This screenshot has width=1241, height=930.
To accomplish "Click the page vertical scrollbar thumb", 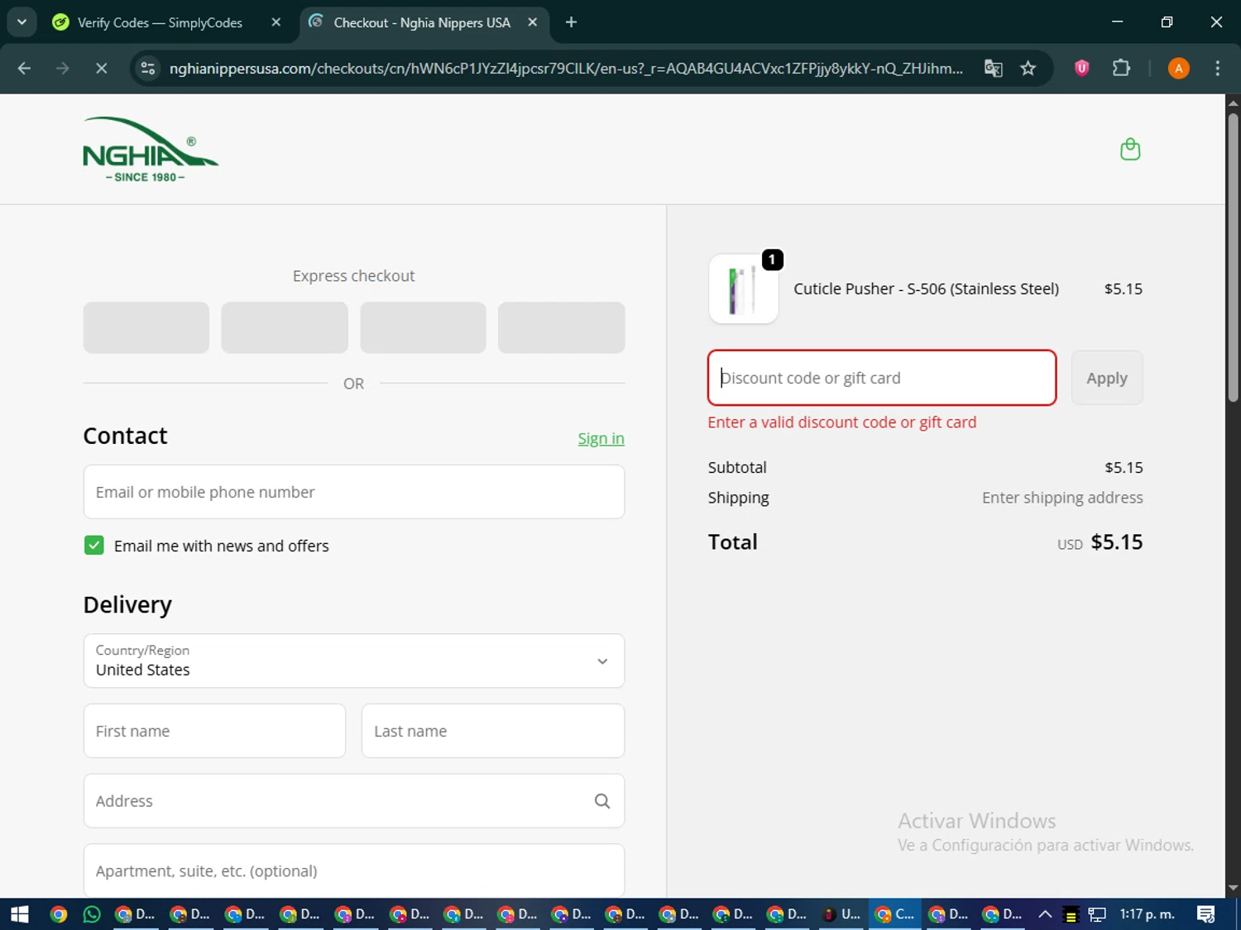I will coord(1233,256).
